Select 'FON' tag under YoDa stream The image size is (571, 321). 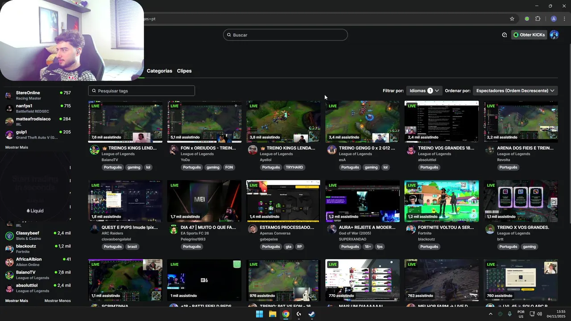coord(229,167)
